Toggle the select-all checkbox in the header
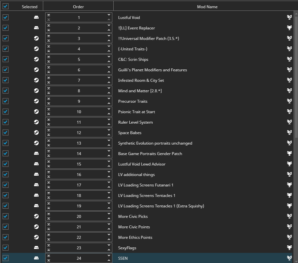Viewport: 298px width, 263px height. (6, 6)
